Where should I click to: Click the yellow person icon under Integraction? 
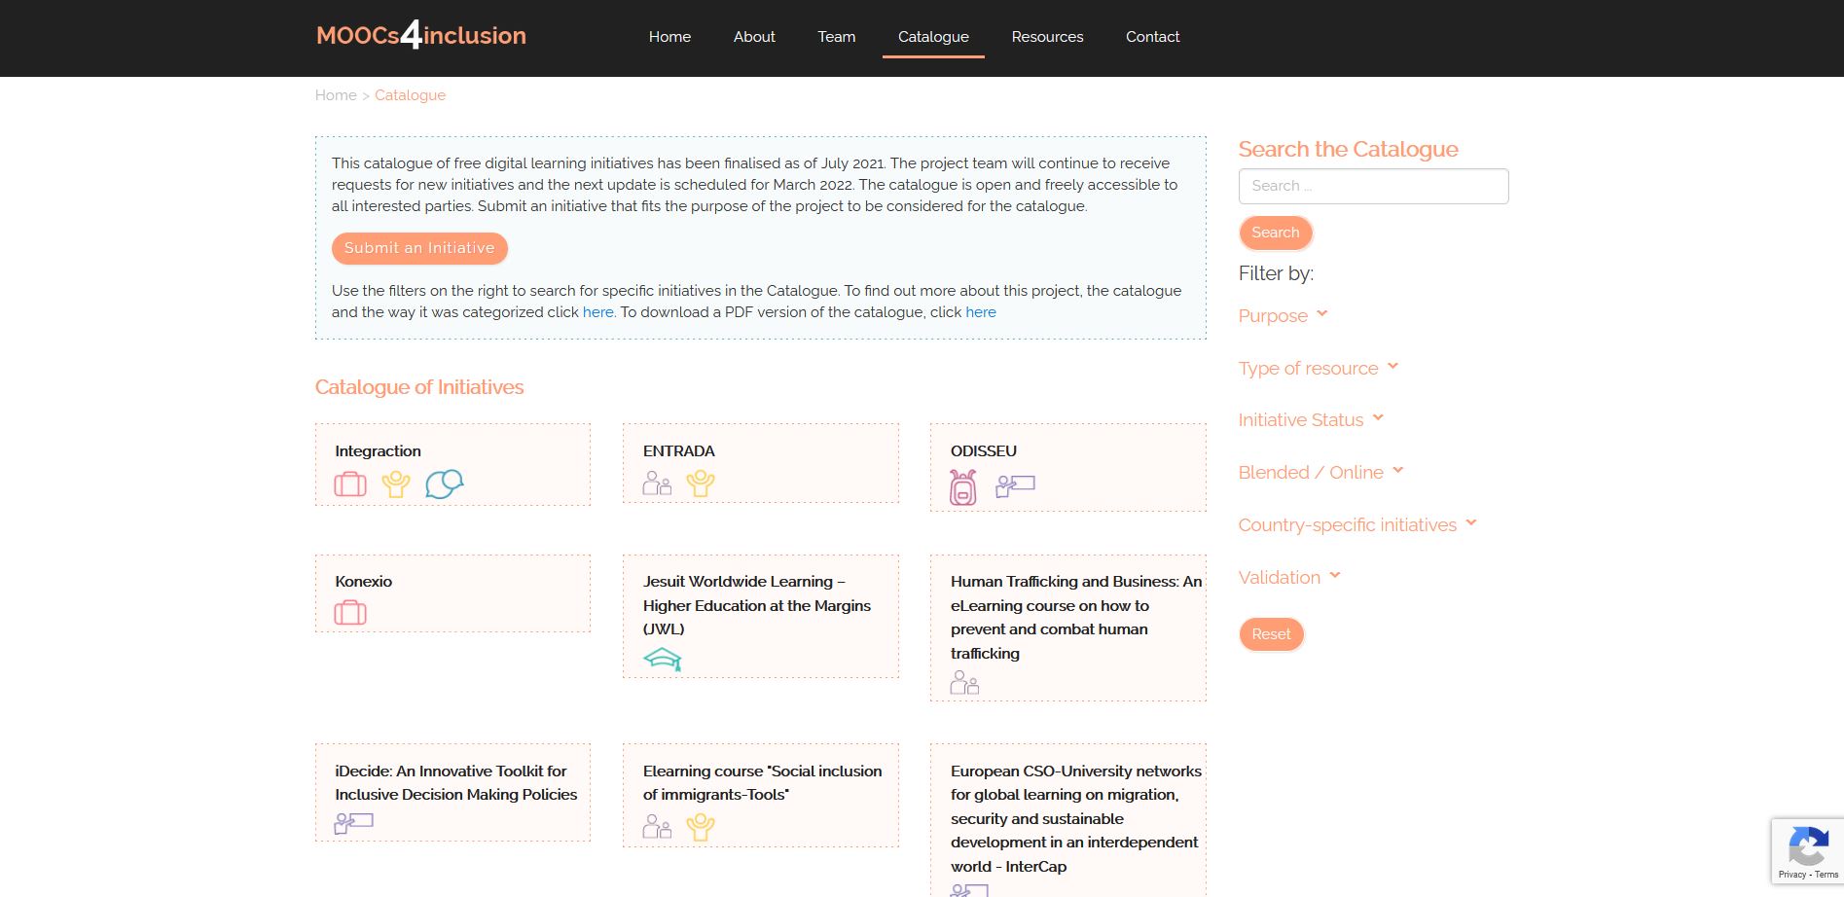click(x=396, y=484)
